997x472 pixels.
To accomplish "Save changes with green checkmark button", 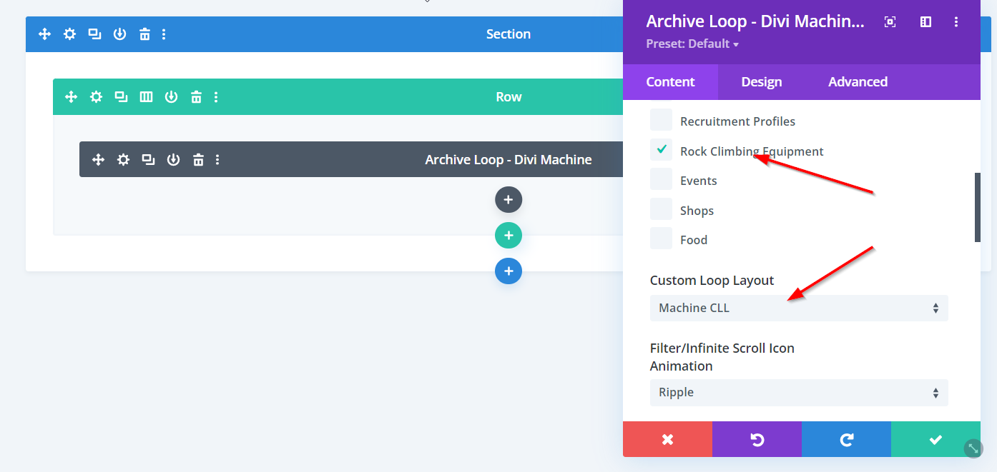I will (x=935, y=440).
